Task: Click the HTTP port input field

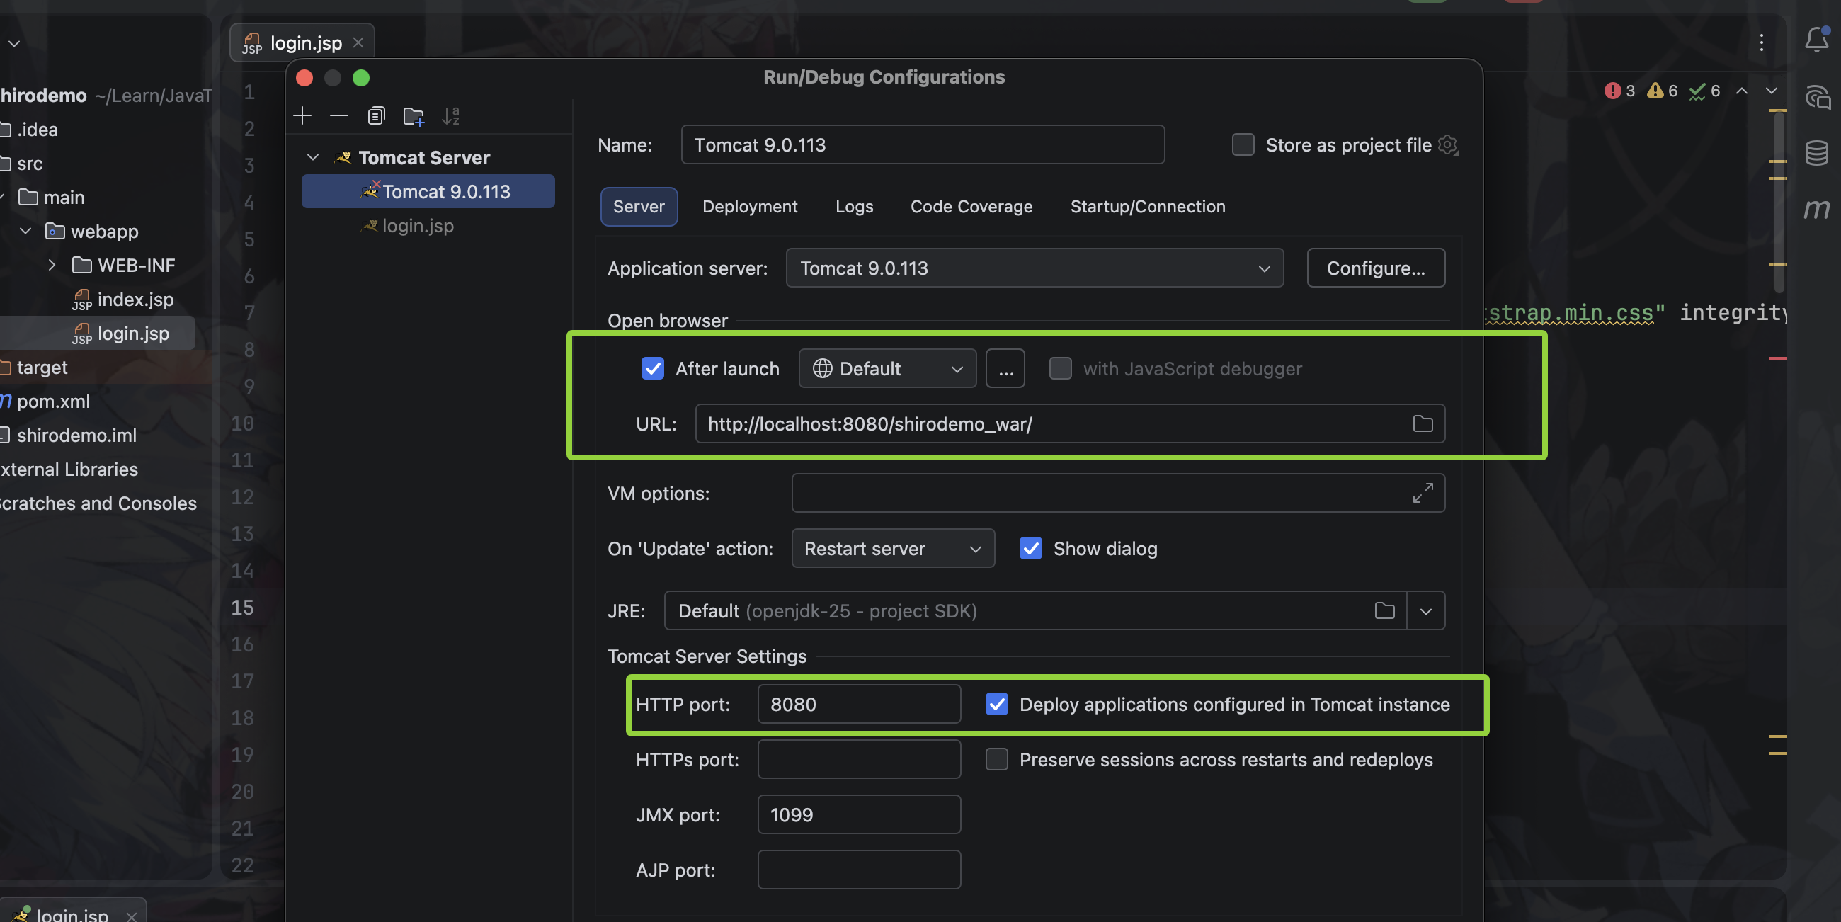Action: pyautogui.click(x=858, y=704)
